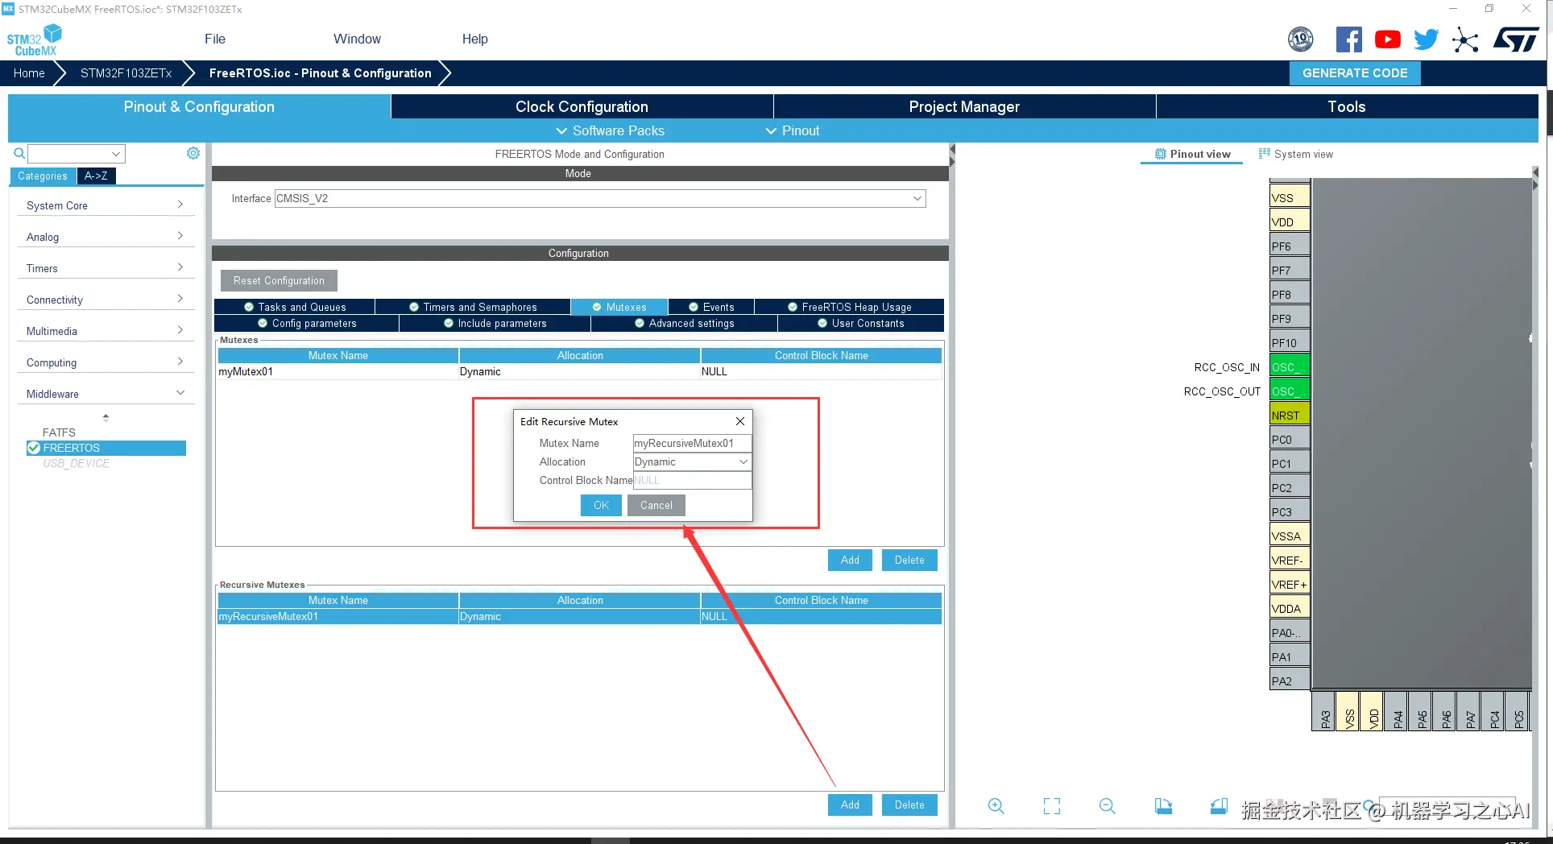Click the PC0 pin on the chip
Viewport: 1553px width, 844px height.
pos(1290,439)
